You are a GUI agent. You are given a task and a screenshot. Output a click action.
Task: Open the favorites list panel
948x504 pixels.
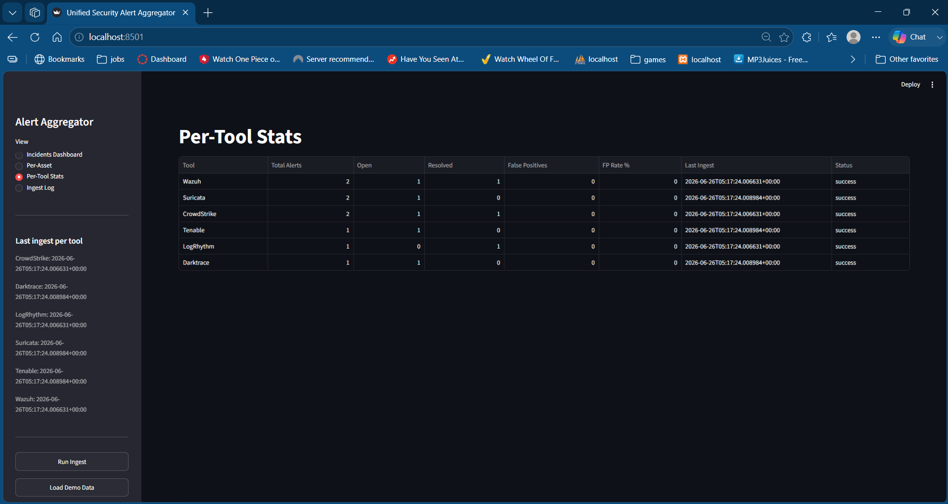(831, 37)
